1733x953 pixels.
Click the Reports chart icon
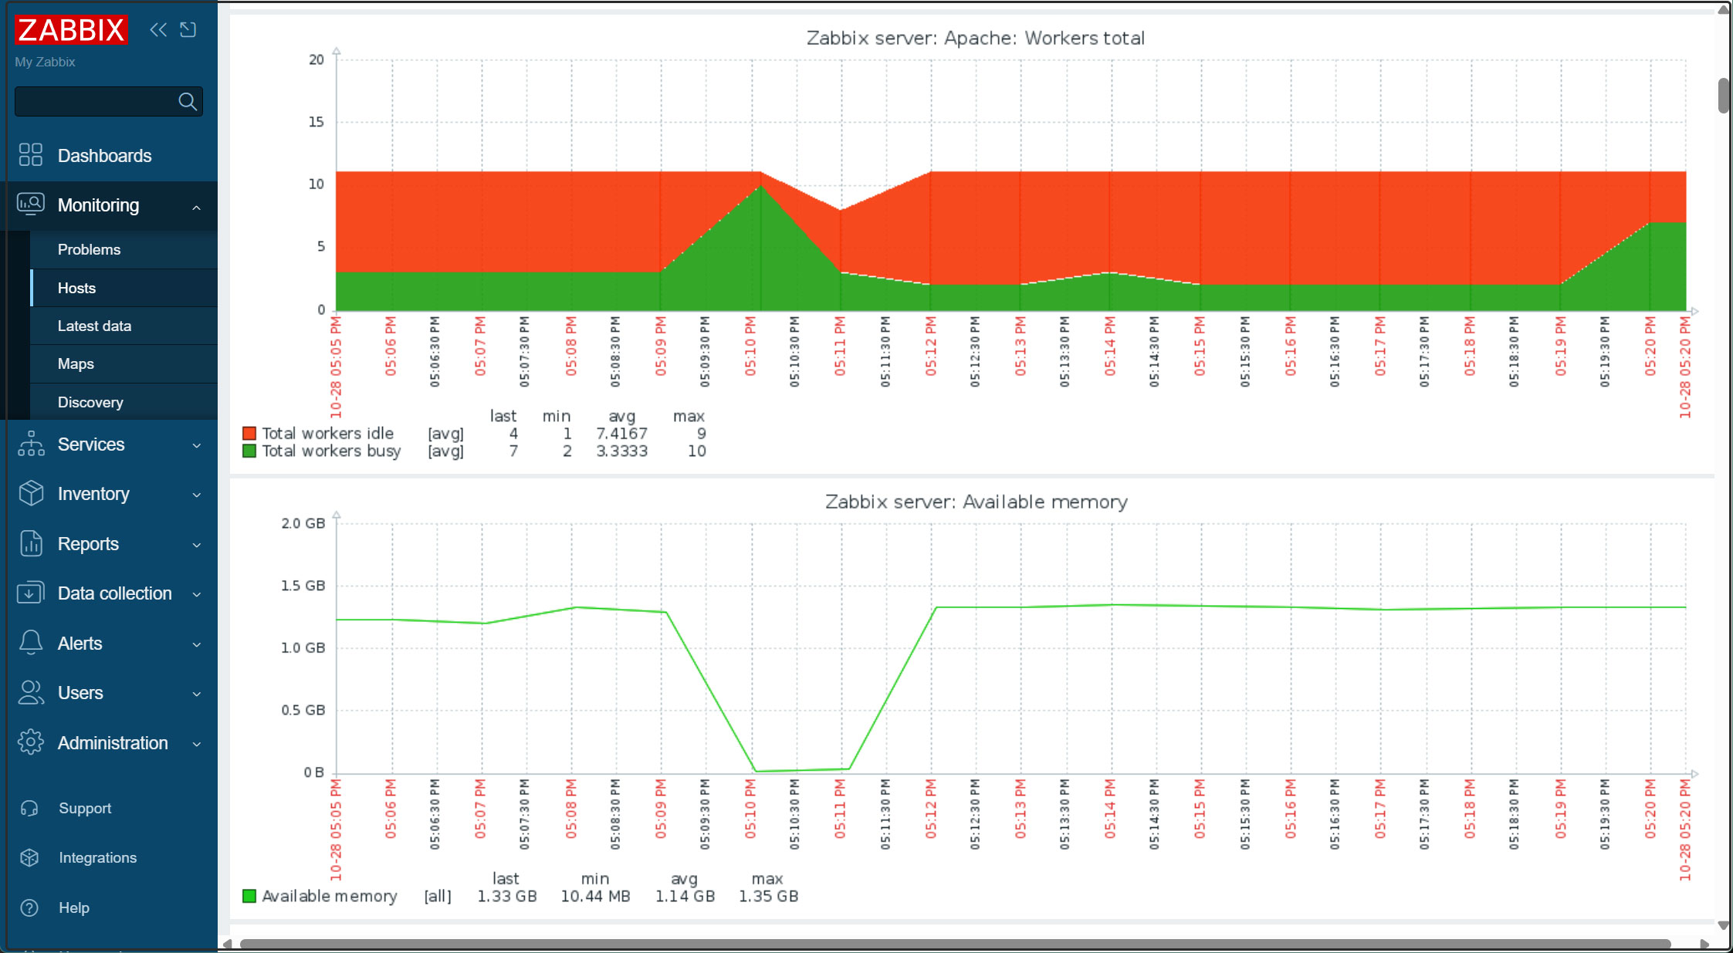click(x=31, y=543)
